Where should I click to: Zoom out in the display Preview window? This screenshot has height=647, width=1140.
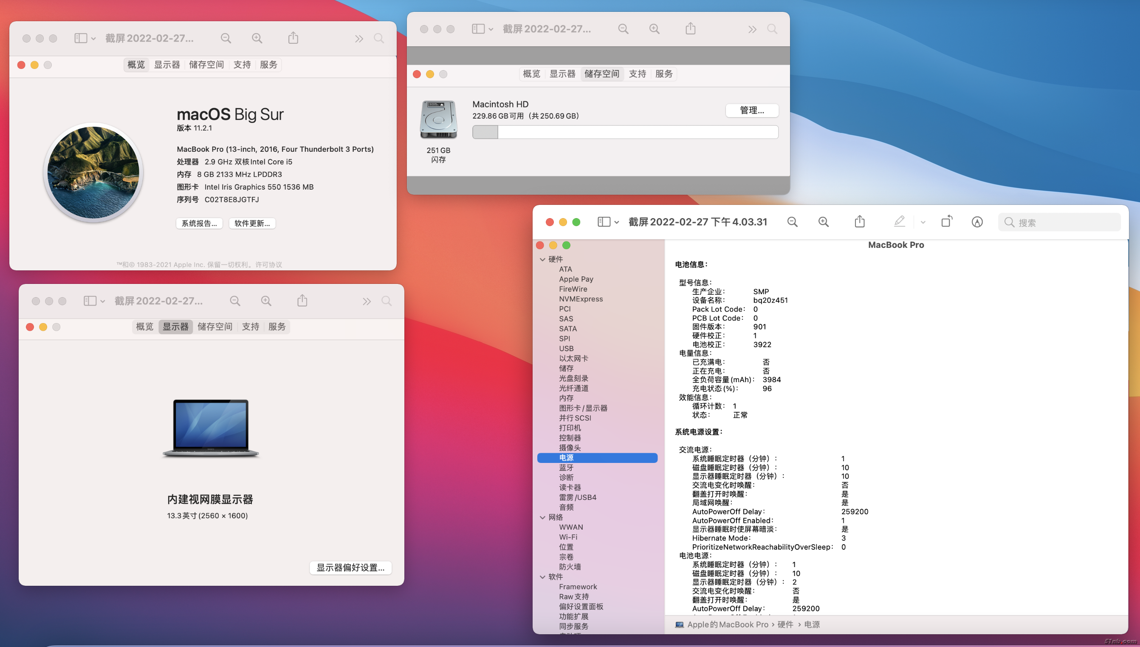(x=235, y=301)
